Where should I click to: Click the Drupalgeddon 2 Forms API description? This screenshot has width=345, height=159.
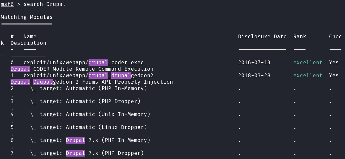(92, 82)
